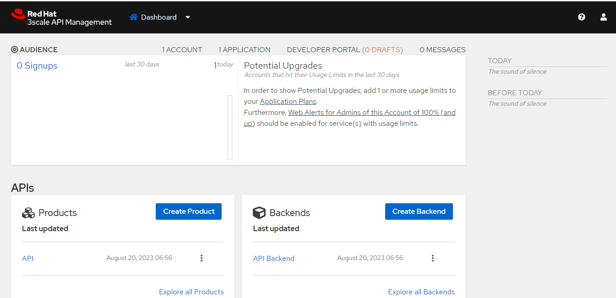The image size is (616, 298).
Task: Click the Red Hat hat logo
Action: coord(18,14)
